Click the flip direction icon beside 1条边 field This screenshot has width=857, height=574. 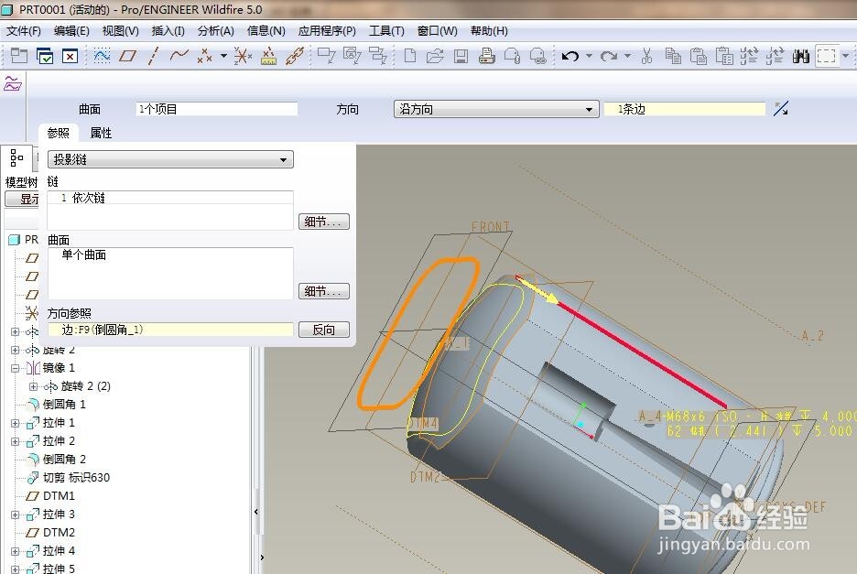[x=781, y=109]
